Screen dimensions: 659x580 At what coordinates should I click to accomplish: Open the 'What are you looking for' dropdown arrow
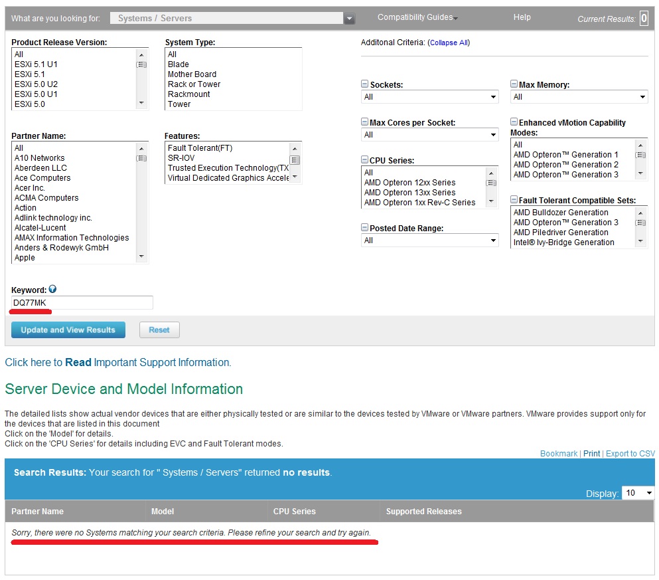tap(349, 19)
